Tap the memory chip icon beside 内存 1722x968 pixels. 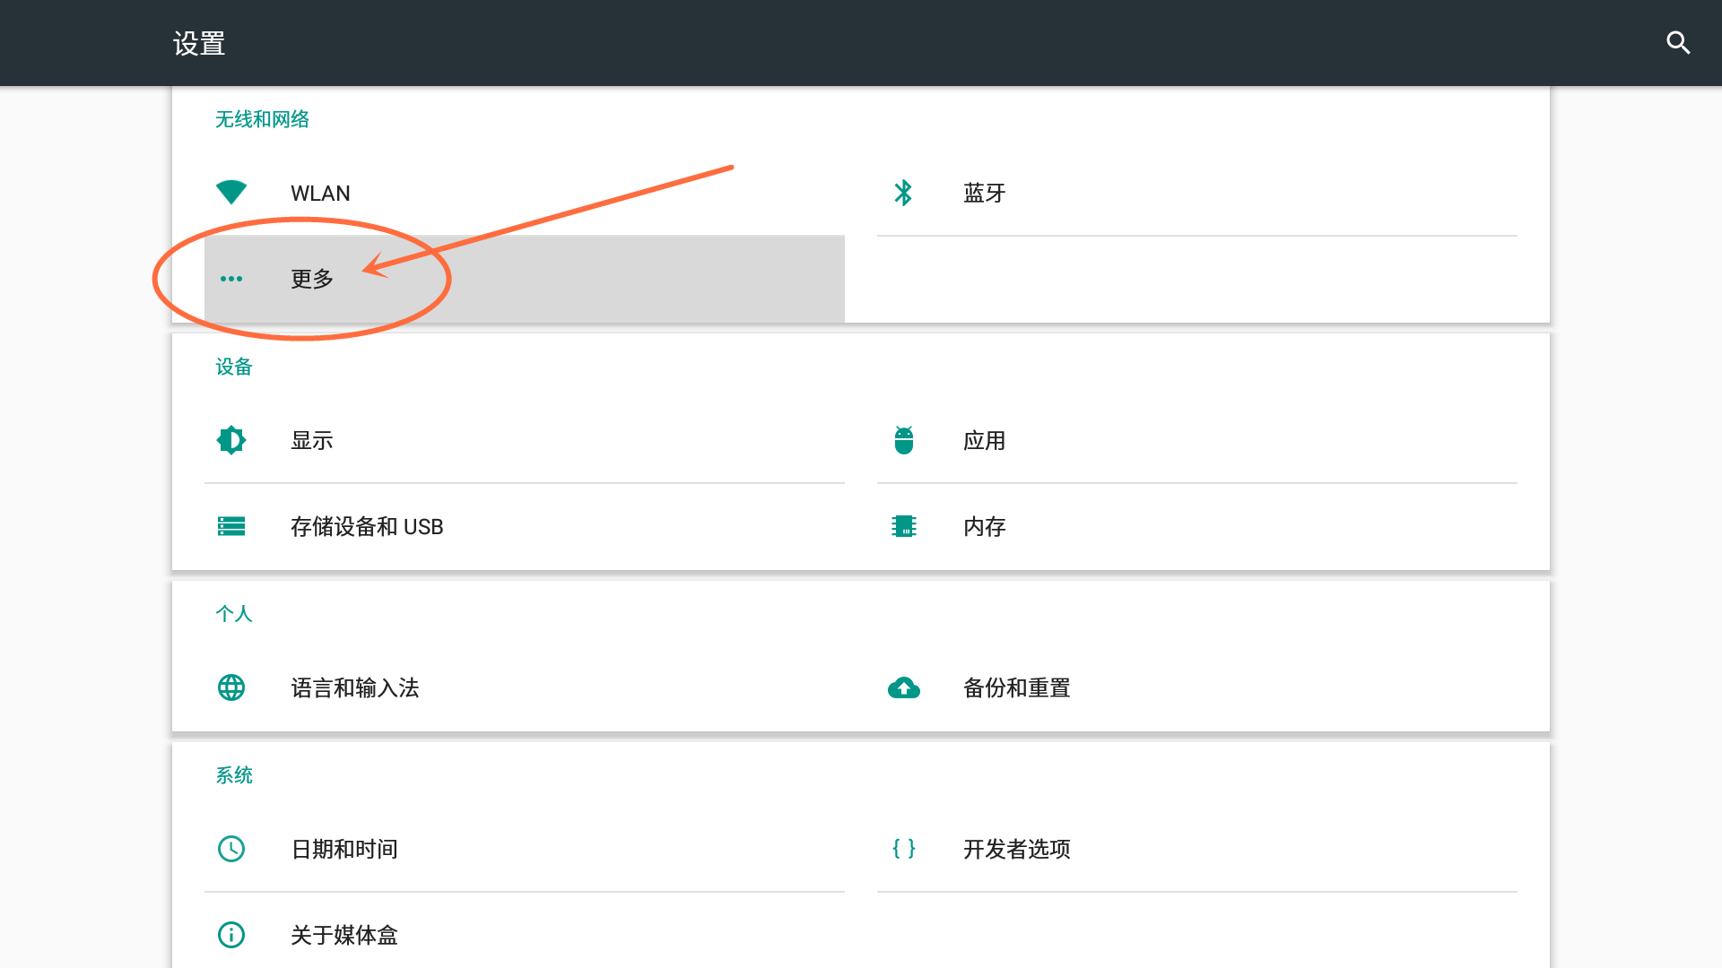(x=904, y=526)
